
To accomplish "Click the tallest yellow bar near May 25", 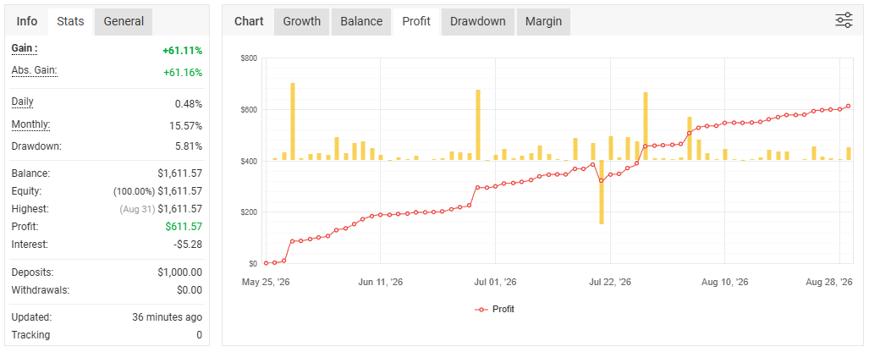I will (293, 121).
